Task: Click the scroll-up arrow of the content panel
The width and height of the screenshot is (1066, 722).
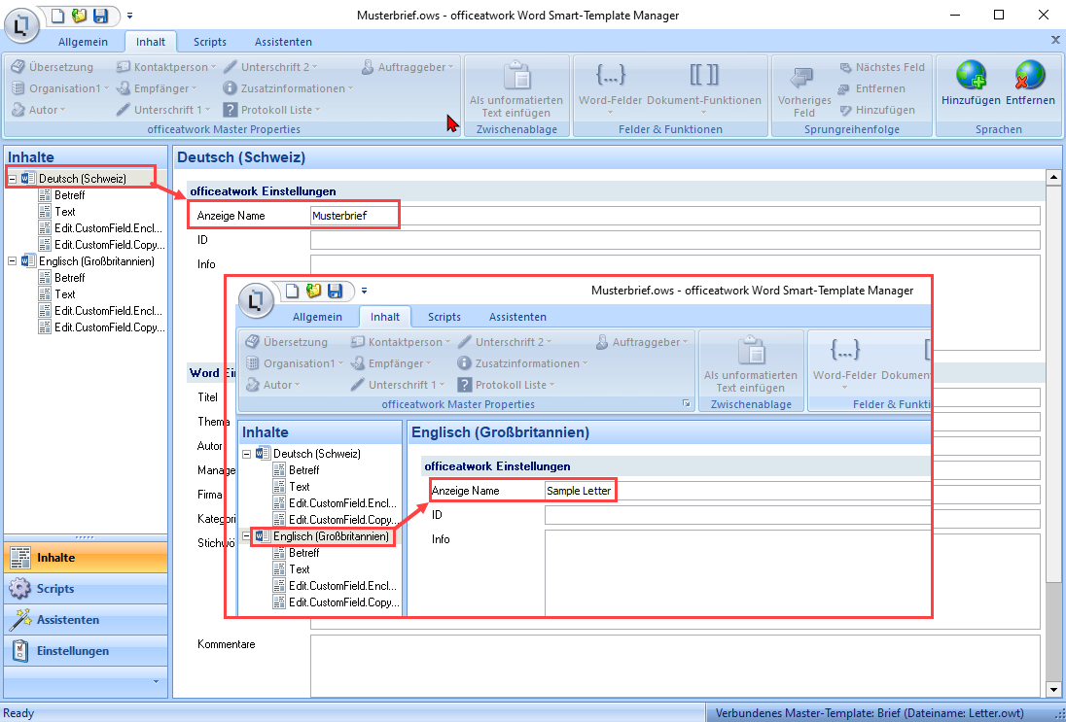Action: [1053, 178]
